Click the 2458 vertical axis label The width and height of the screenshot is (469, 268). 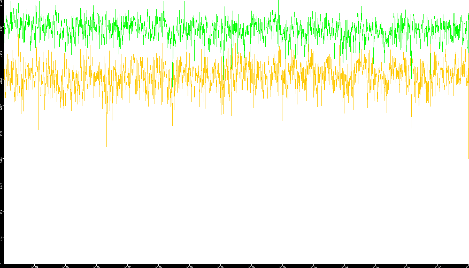point(2,160)
